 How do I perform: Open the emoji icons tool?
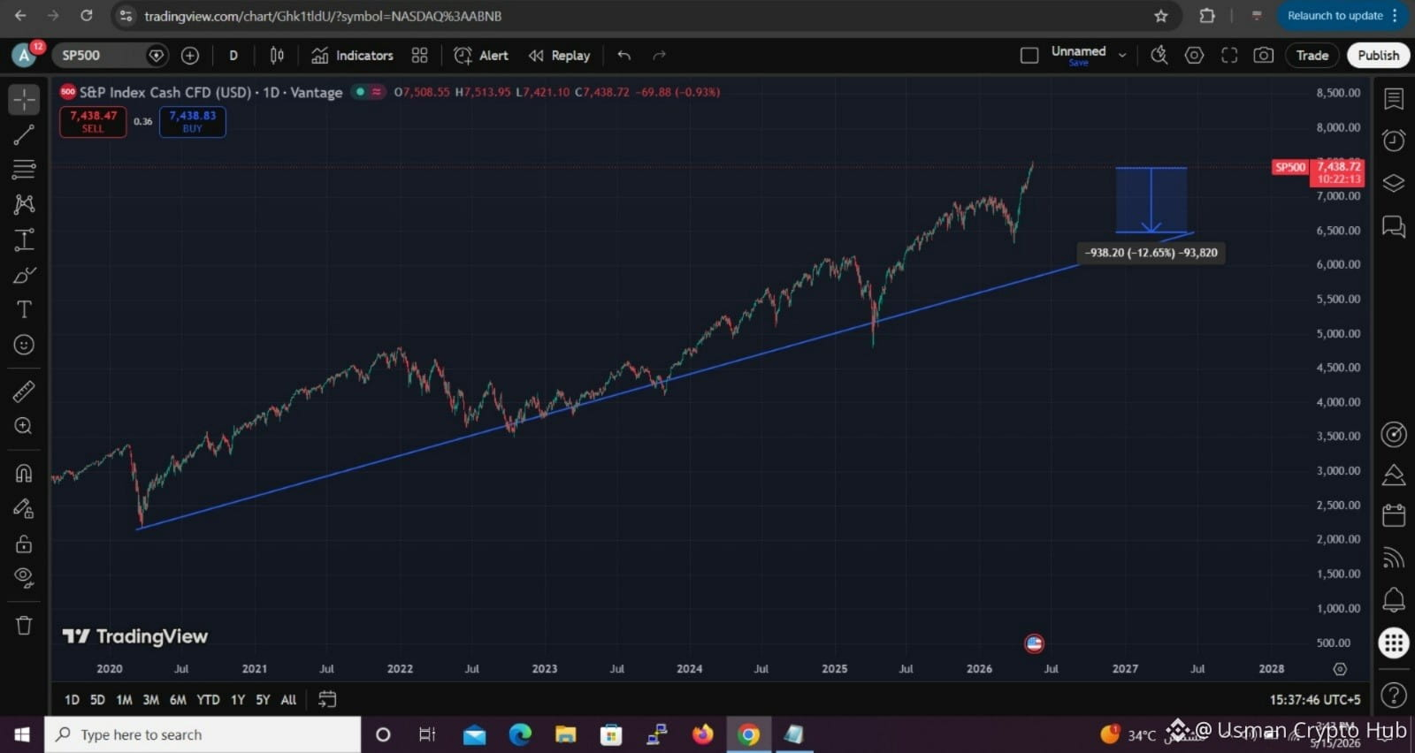[24, 345]
